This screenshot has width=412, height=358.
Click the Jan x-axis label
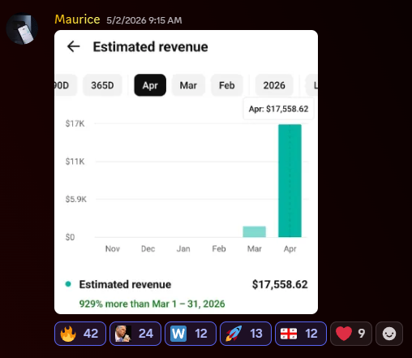click(183, 248)
